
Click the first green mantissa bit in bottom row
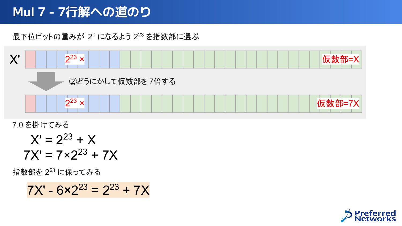click(x=125, y=104)
